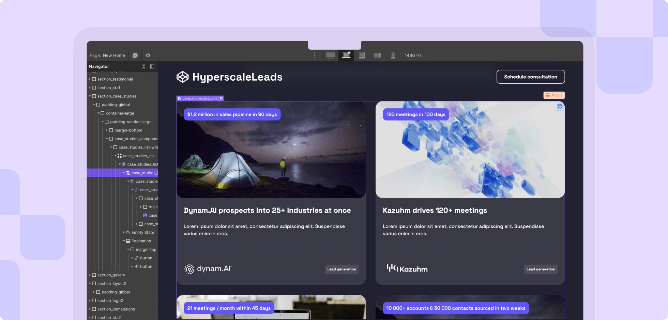Image resolution: width=668 pixels, height=320 pixels.
Task: Click the Empty State collection icon
Action: pyautogui.click(x=128, y=233)
